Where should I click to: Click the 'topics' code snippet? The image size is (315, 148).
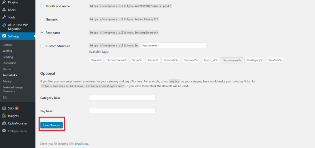174,82
